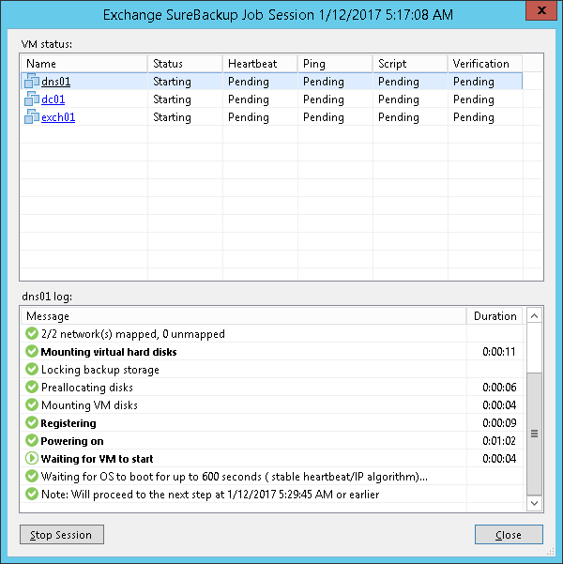Select the 'Note: Will proceed to the next step' message
563x564 pixels.
tap(210, 495)
